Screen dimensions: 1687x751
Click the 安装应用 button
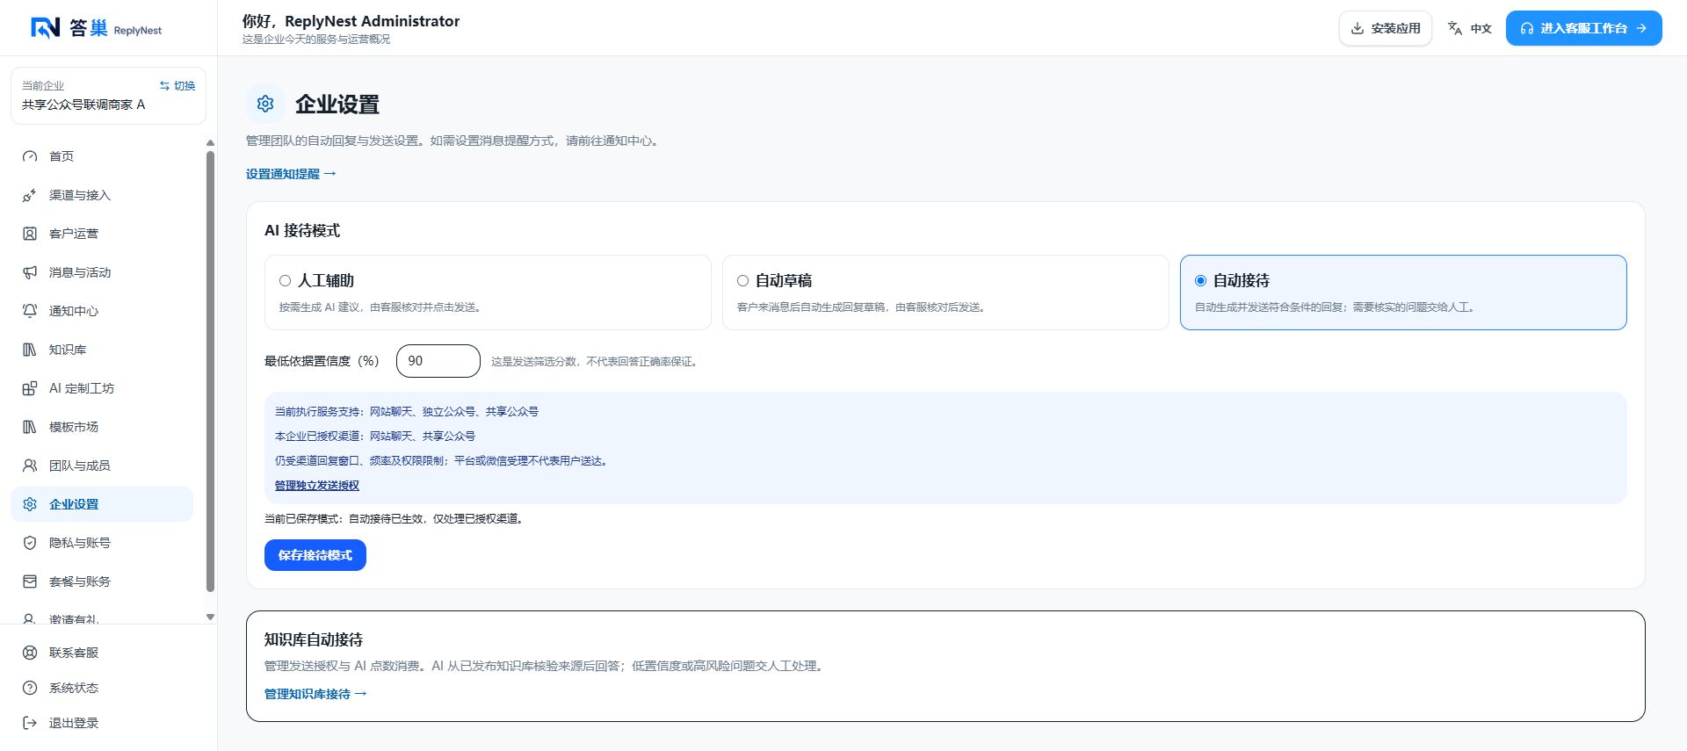[x=1386, y=28]
